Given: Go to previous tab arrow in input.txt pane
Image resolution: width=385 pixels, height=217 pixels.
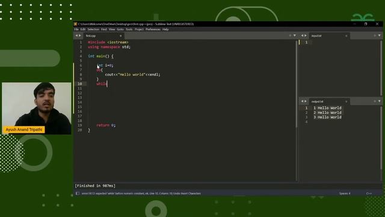Looking at the screenshot, I should click(302, 36).
